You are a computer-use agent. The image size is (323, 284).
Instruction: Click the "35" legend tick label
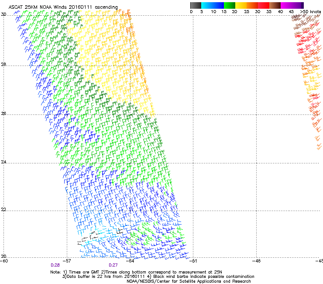[x=269, y=12]
